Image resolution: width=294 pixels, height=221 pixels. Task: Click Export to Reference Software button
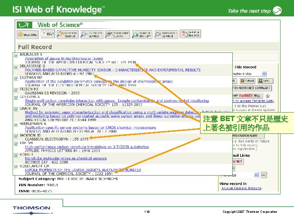point(252,88)
